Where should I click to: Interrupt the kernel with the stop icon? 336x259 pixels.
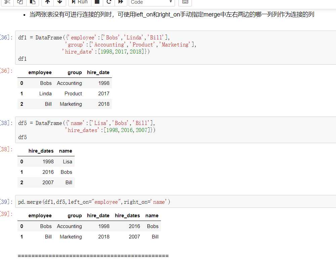[x=97, y=2]
